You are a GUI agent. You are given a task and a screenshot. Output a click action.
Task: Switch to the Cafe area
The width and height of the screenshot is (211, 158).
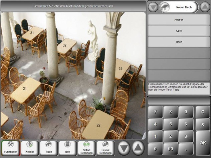[179, 31]
